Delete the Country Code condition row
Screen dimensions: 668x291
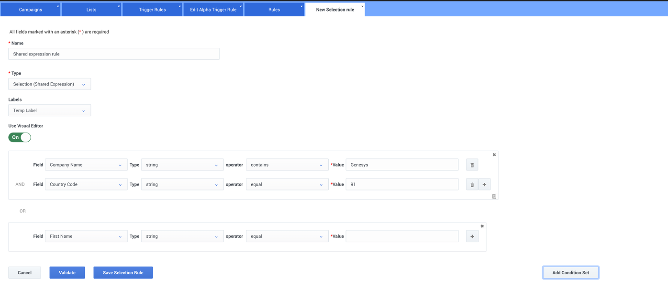point(472,185)
